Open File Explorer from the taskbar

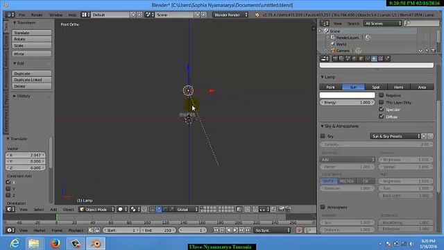click(34, 243)
